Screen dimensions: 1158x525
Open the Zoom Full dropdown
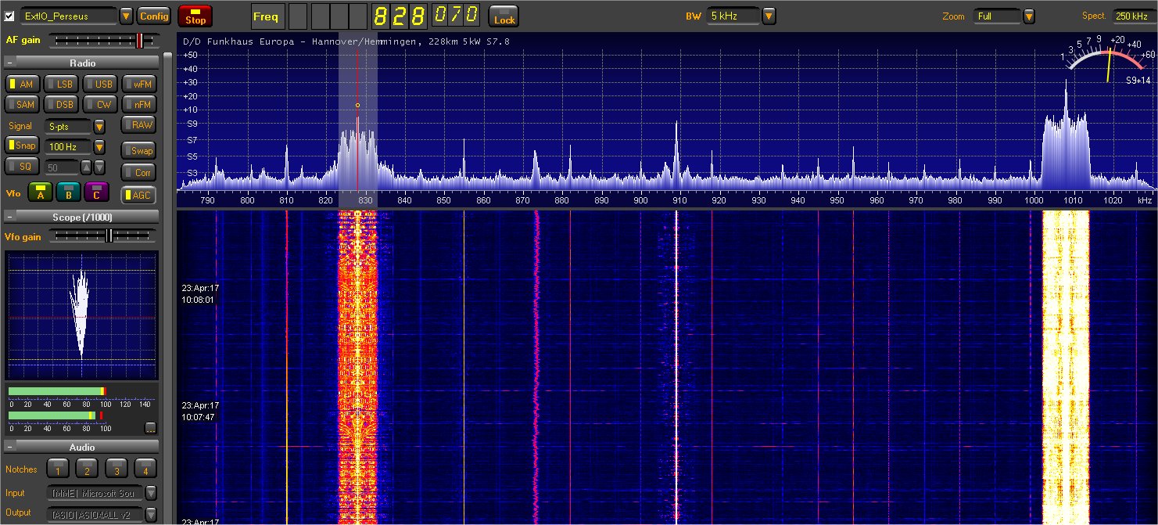1029,16
